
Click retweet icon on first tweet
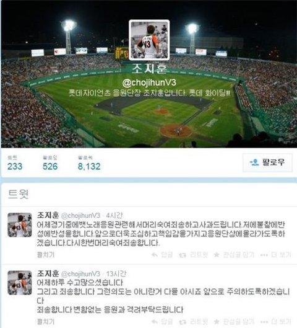pos(183,255)
